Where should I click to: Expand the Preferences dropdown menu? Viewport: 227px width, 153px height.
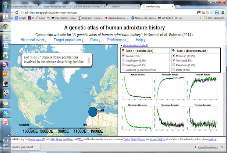[118, 40]
